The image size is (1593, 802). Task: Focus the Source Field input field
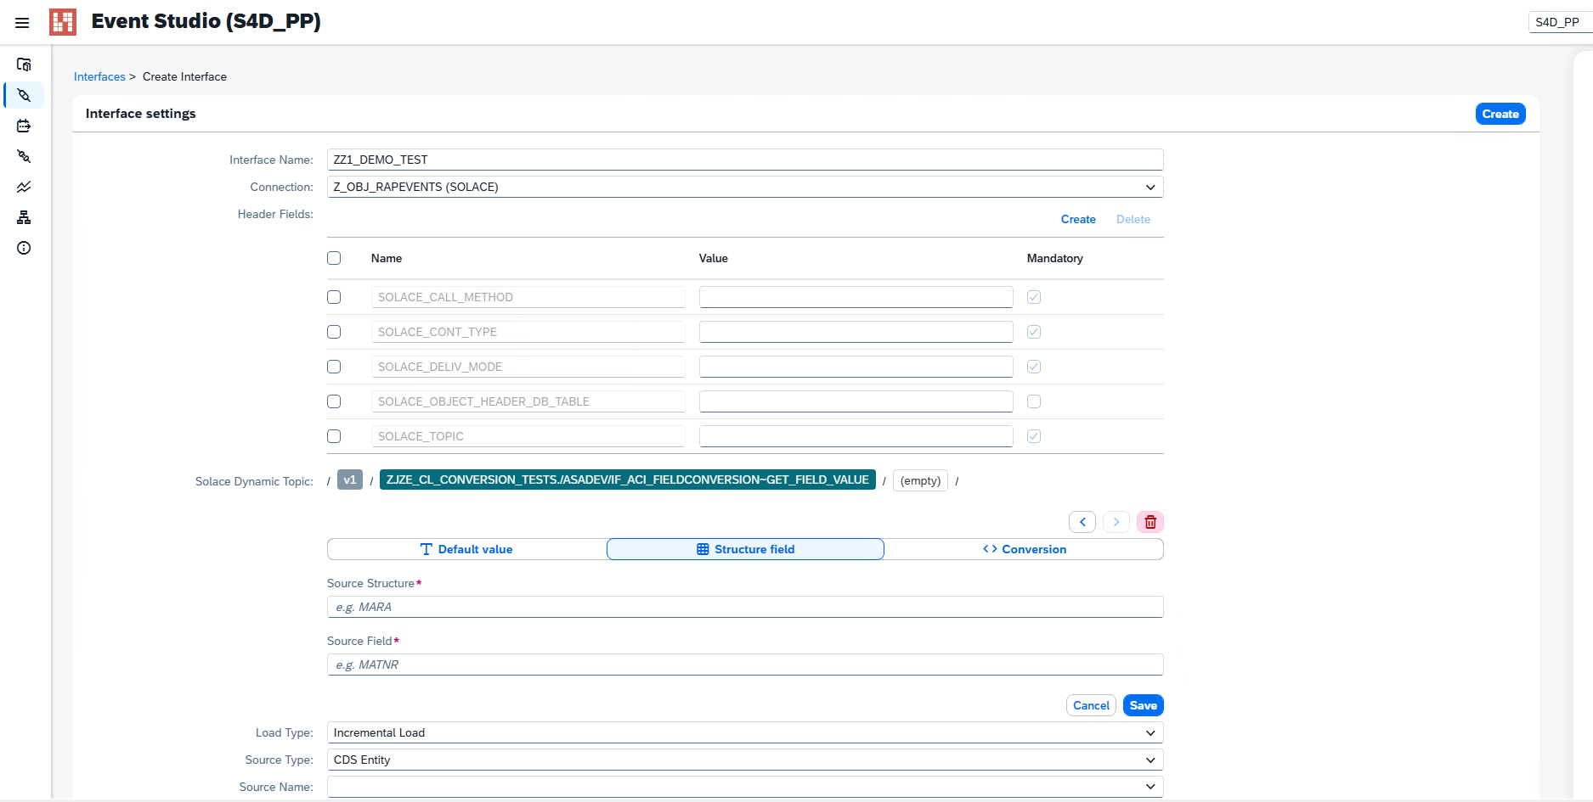[x=745, y=665]
